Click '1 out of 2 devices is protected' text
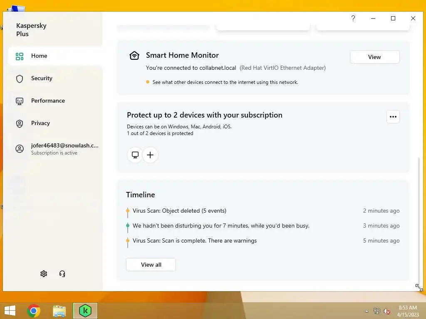The width and height of the screenshot is (426, 319). pos(160,133)
